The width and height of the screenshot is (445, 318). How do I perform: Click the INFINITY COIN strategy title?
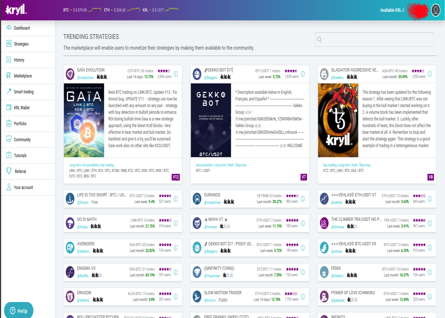pyautogui.click(x=220, y=268)
